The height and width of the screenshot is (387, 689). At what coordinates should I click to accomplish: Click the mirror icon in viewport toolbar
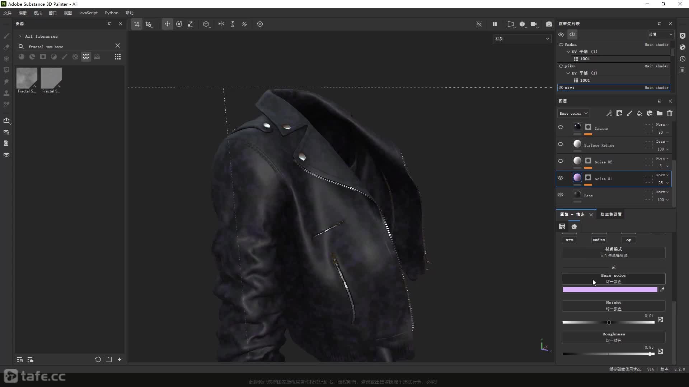(x=221, y=24)
